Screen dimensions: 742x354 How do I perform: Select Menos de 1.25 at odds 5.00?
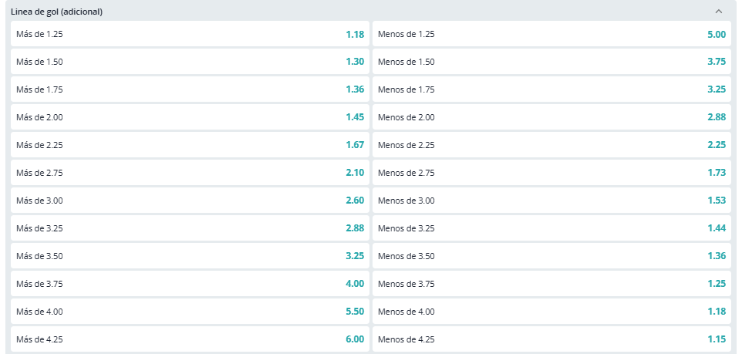pyautogui.click(x=551, y=34)
